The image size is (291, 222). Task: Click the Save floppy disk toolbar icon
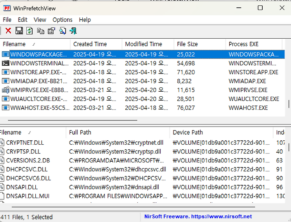19,31
